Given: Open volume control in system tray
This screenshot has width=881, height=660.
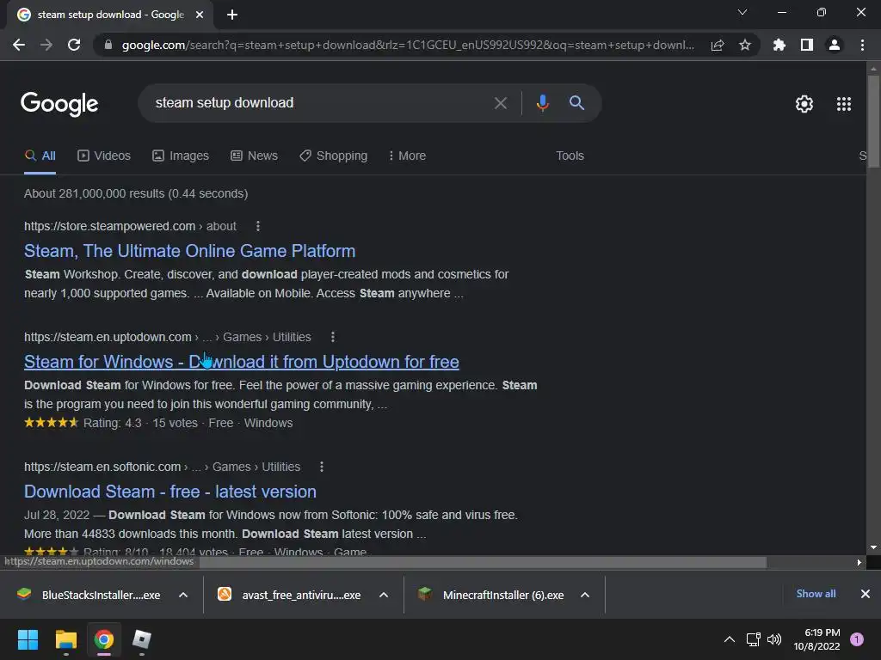Looking at the screenshot, I should [774, 639].
